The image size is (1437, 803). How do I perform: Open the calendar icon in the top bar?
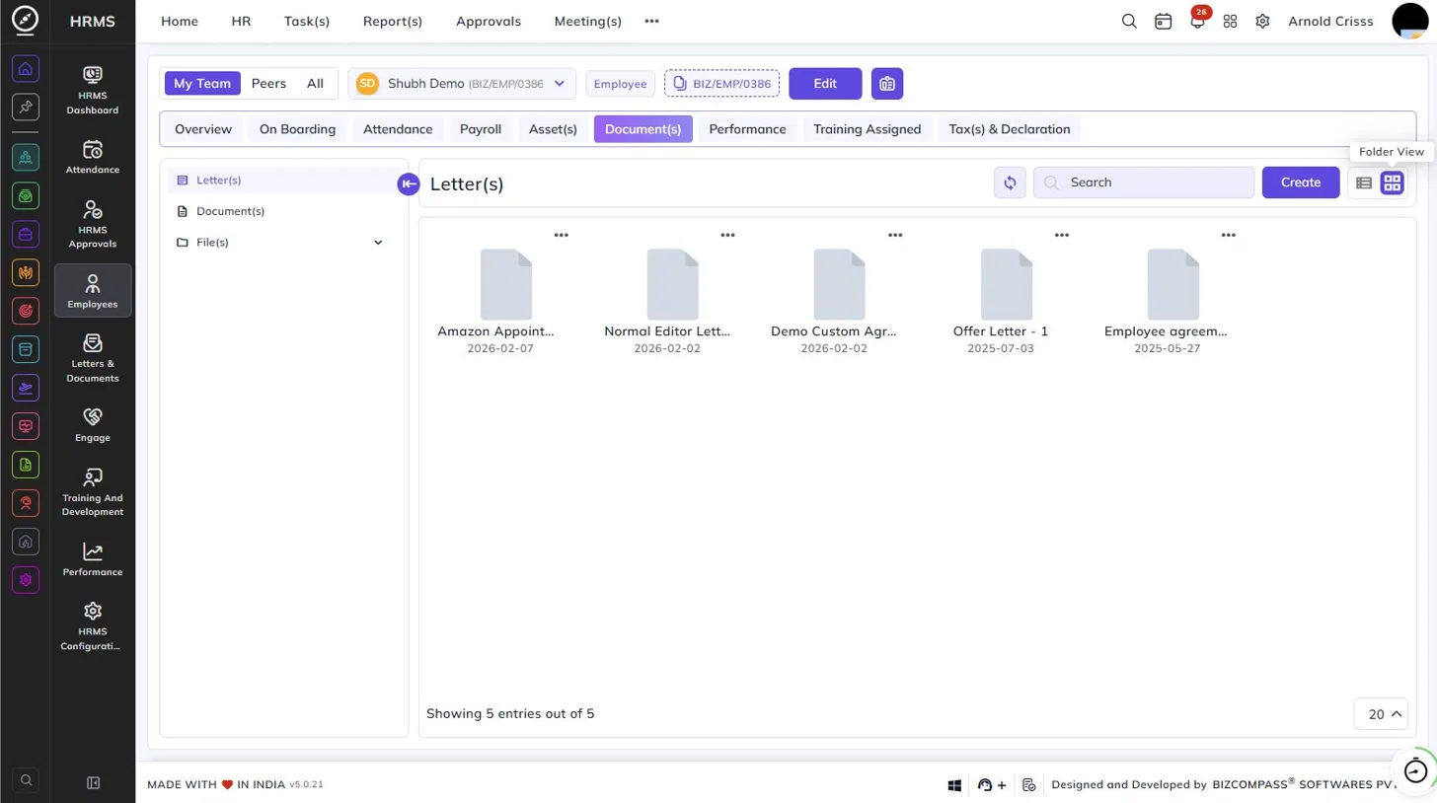point(1164,21)
